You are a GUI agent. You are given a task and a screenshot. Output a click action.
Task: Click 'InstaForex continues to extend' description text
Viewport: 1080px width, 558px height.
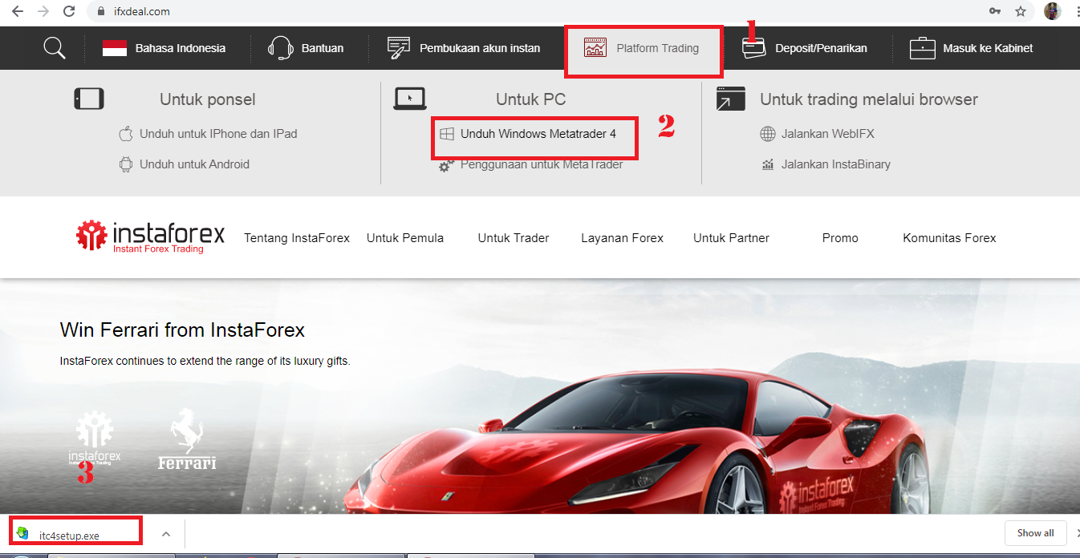205,361
